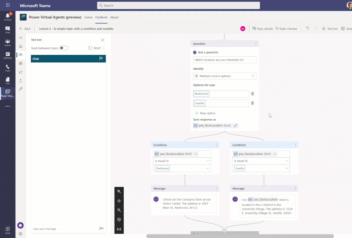Add a New option for user

tap(205, 113)
